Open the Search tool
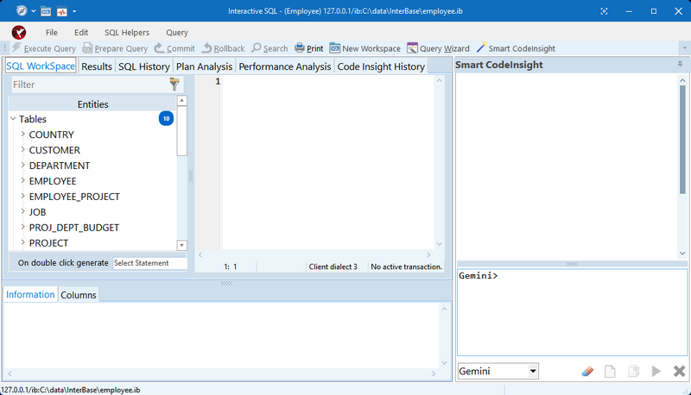This screenshot has height=395, width=691. [x=269, y=48]
